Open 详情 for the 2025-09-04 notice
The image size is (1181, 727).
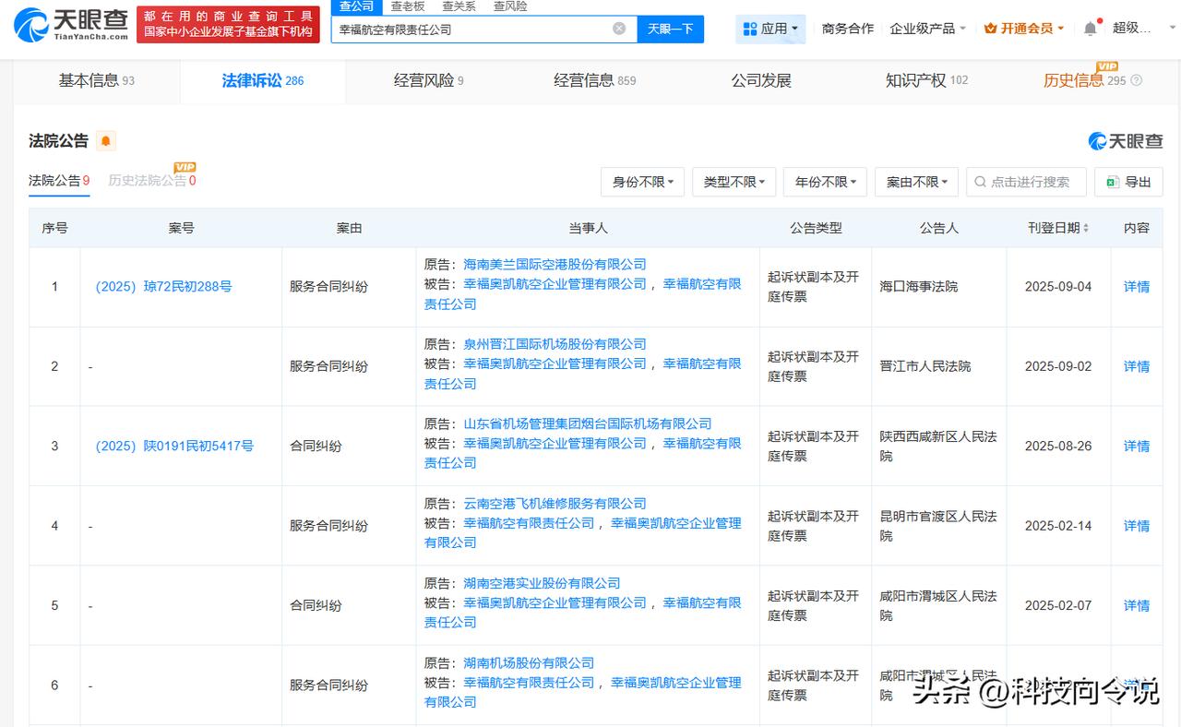point(1137,287)
